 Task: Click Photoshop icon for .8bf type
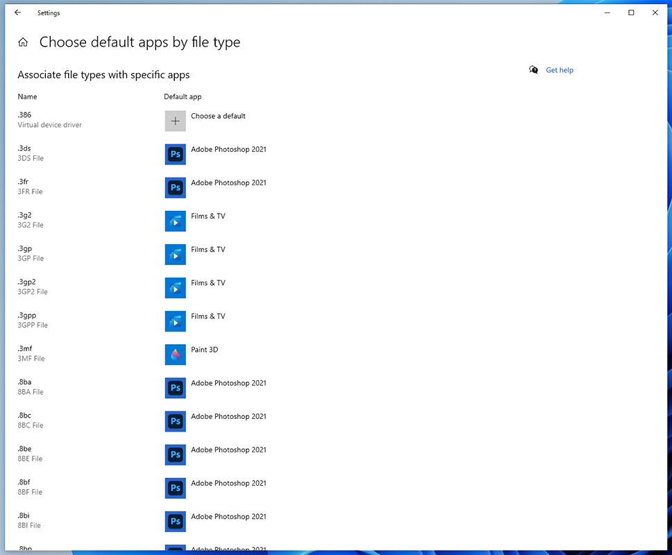[175, 488]
